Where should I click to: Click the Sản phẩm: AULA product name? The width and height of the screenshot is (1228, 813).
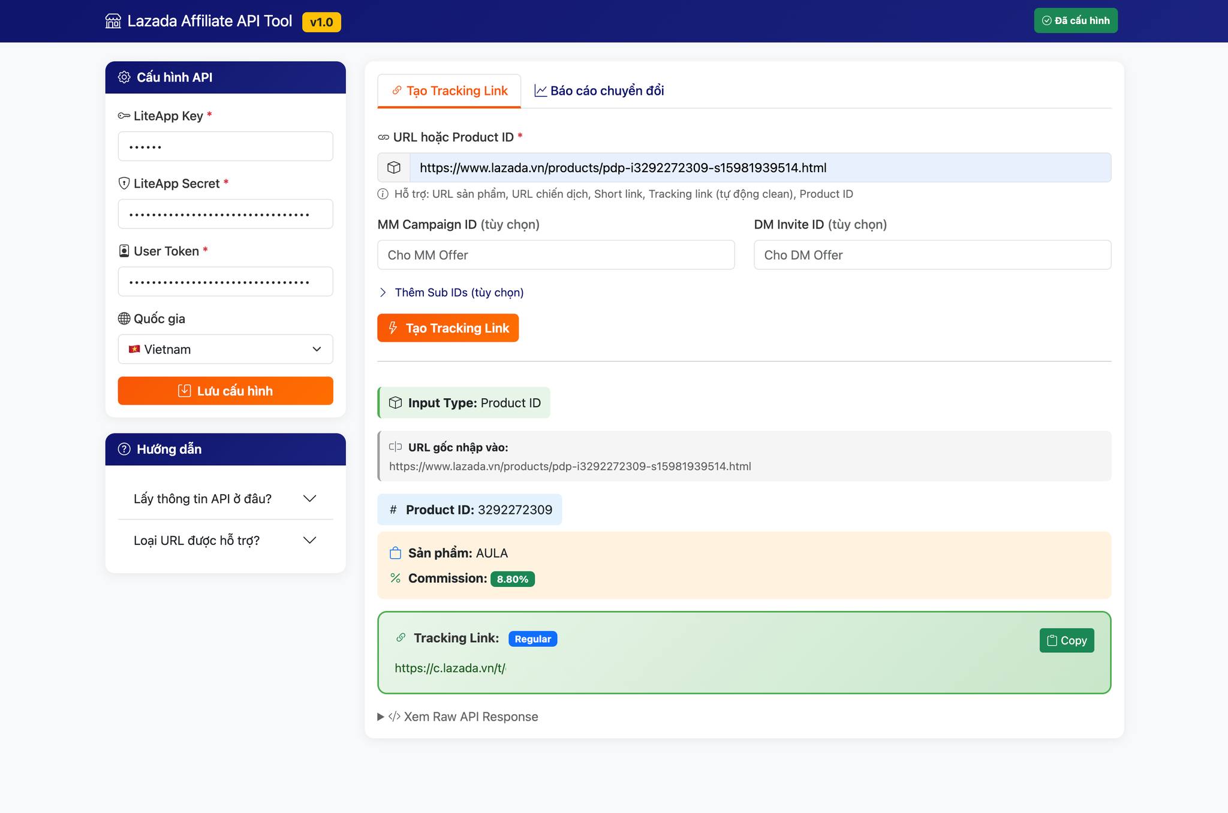point(458,553)
